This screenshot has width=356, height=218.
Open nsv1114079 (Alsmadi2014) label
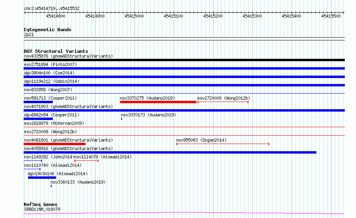click(x=103, y=157)
